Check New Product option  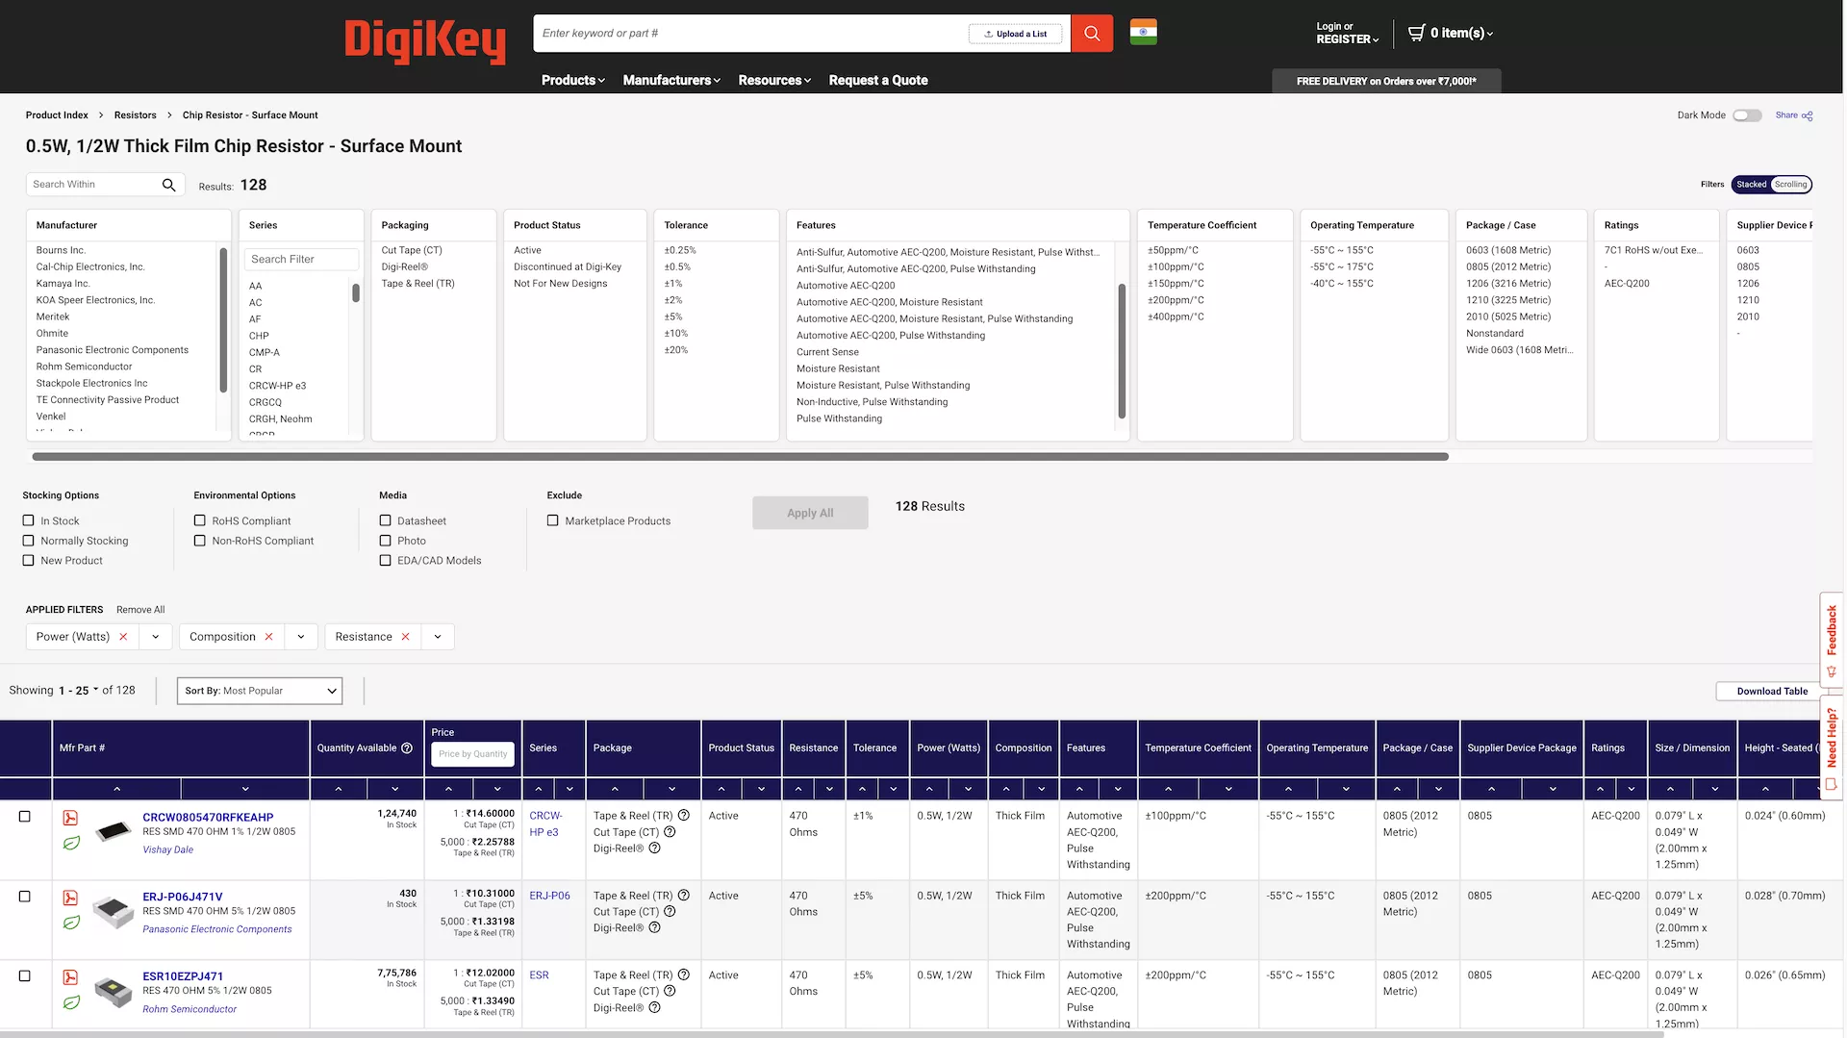[x=28, y=560]
